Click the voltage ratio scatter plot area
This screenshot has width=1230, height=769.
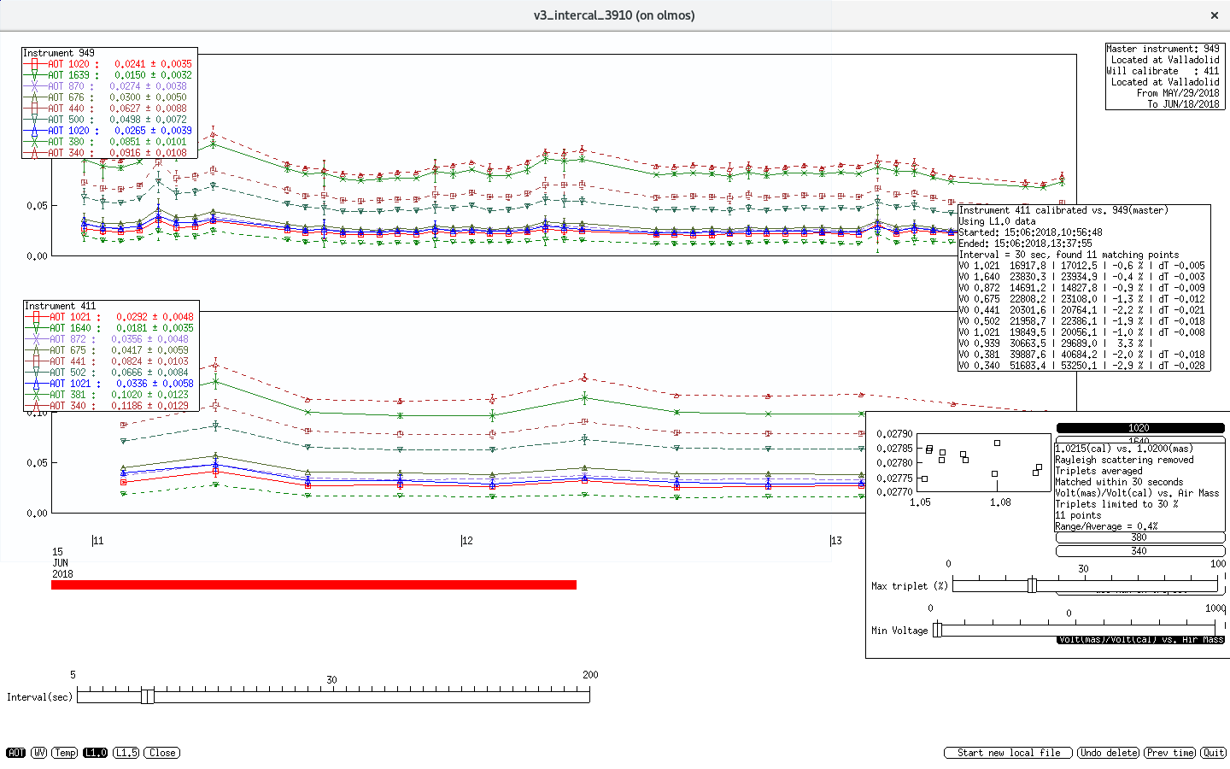(x=983, y=461)
